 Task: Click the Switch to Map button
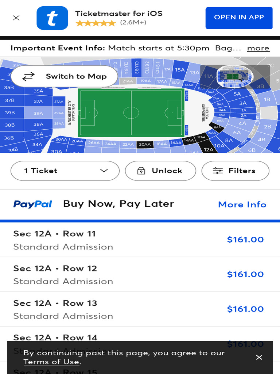click(x=65, y=76)
